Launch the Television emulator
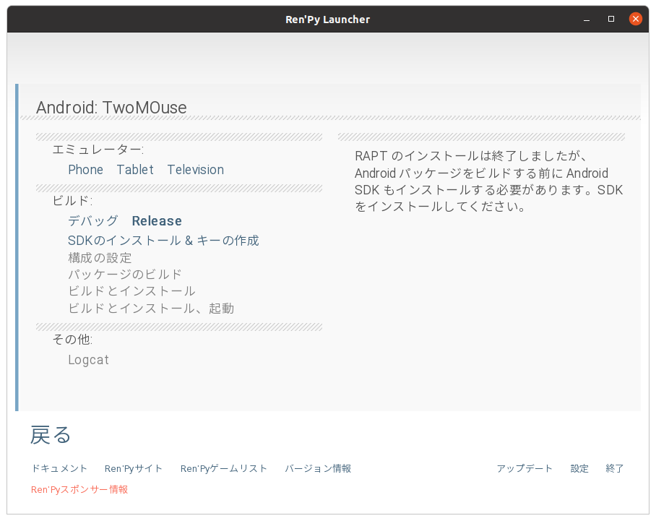The height and width of the screenshot is (521, 656). pyautogui.click(x=195, y=170)
